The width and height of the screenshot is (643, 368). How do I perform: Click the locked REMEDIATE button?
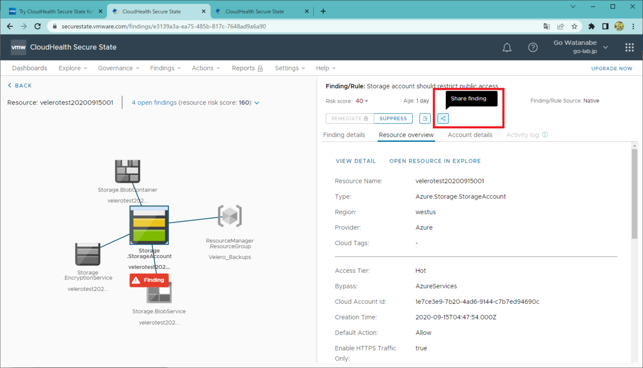349,119
